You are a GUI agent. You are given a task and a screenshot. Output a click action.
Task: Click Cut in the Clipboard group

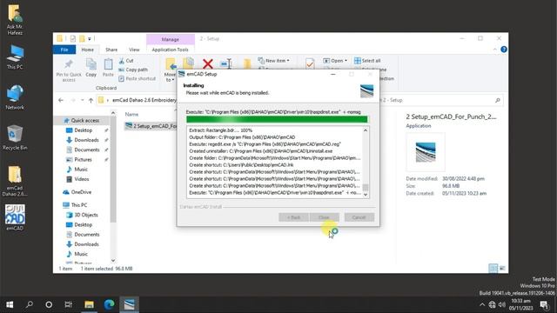tap(126, 61)
